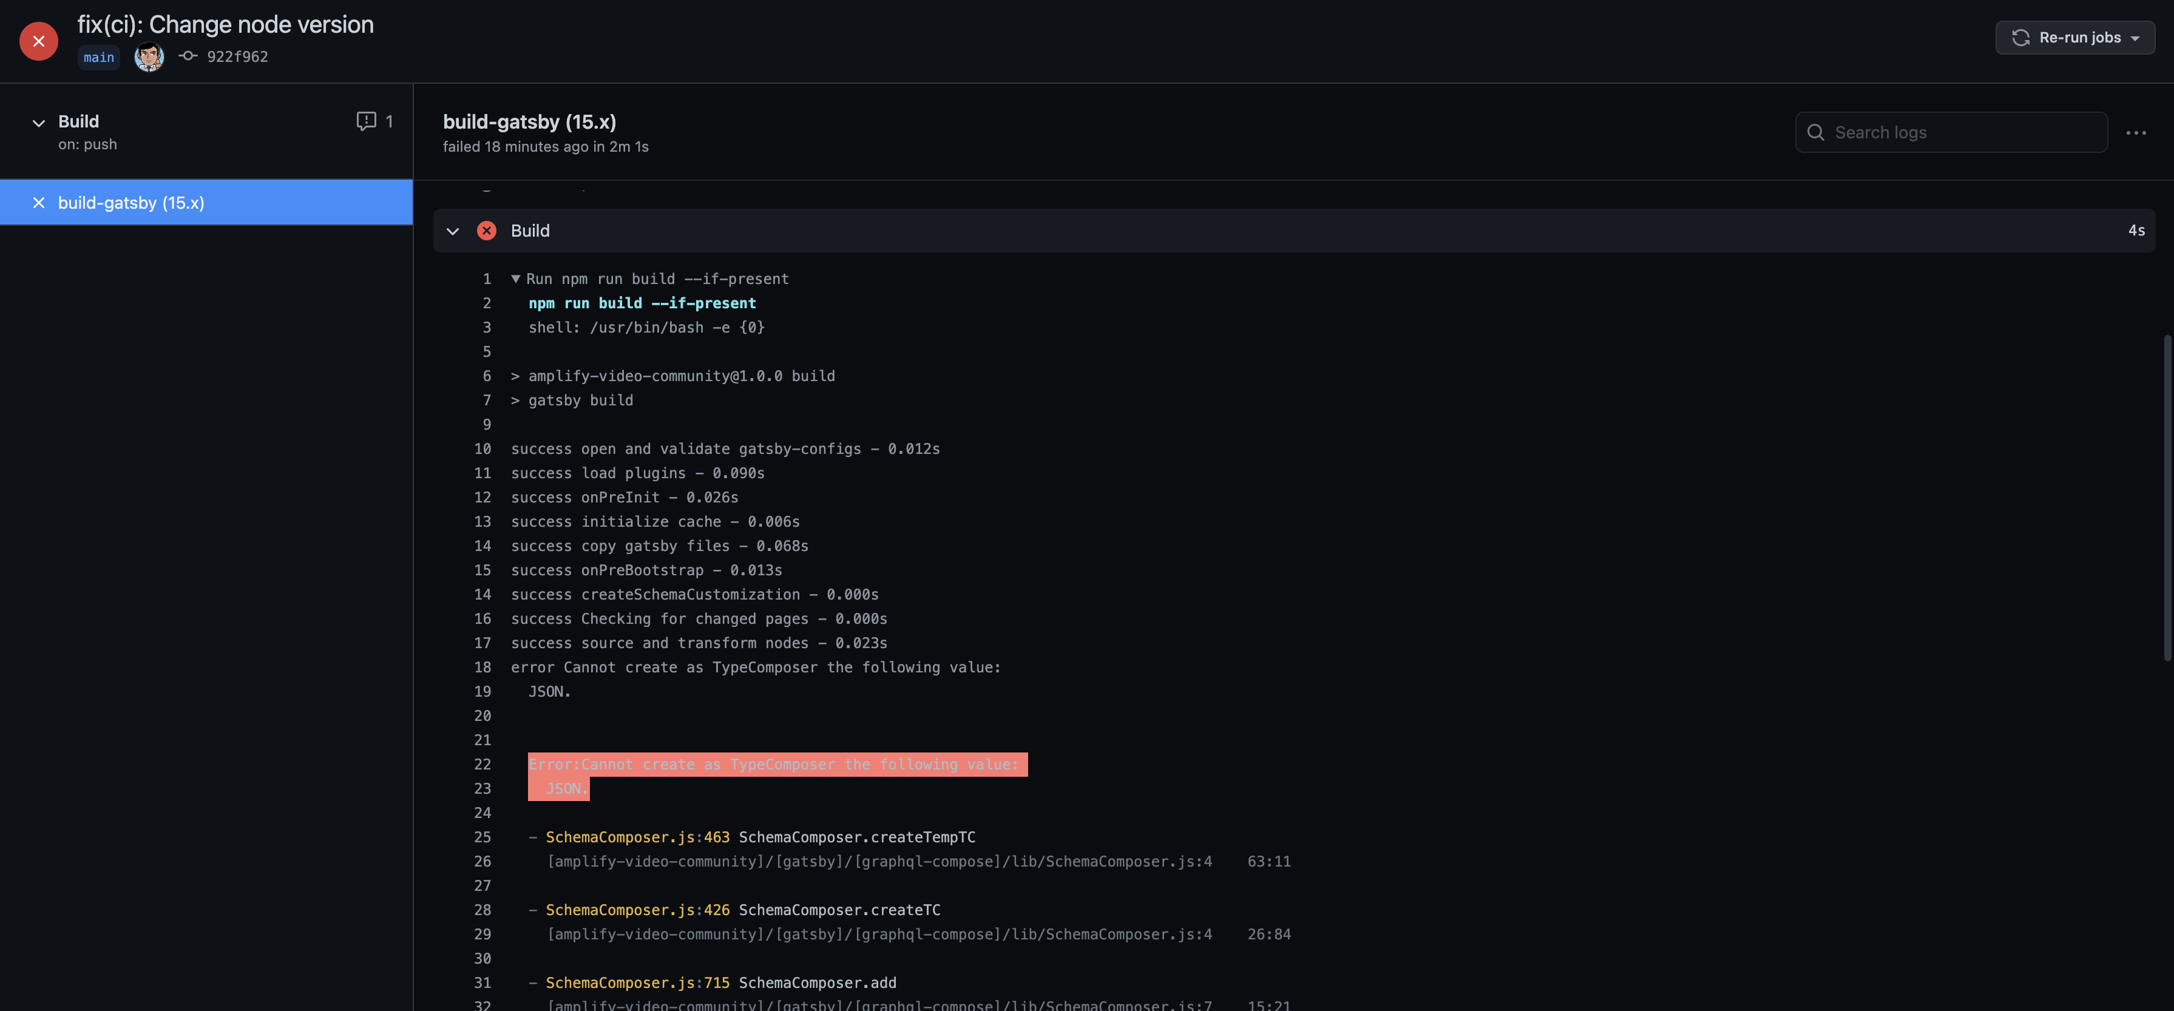Click the magnifier icon in Search logs
Viewport: 2174px width, 1011px height.
point(1816,132)
